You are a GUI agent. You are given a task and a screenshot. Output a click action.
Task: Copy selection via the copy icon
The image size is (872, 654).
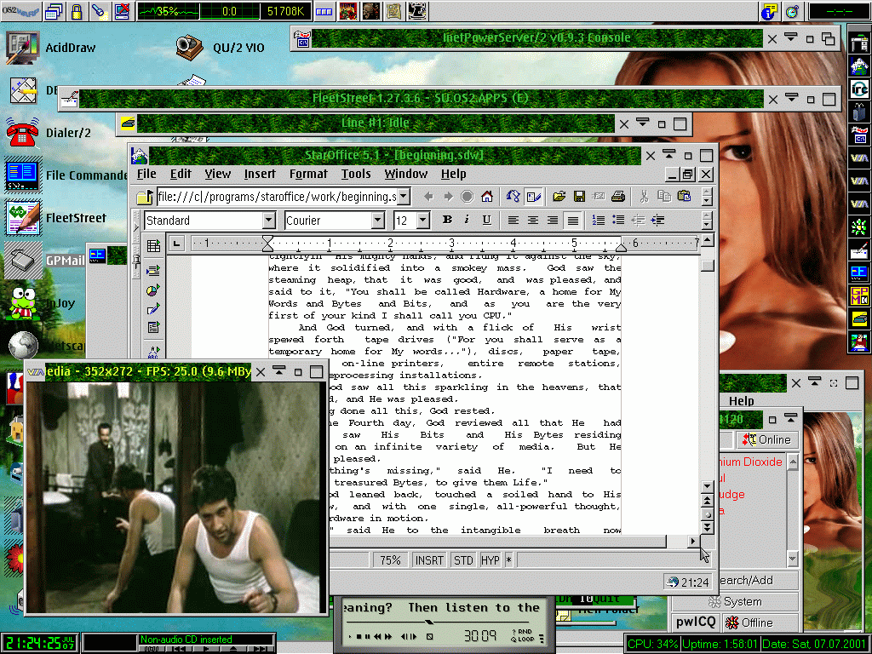pos(664,197)
